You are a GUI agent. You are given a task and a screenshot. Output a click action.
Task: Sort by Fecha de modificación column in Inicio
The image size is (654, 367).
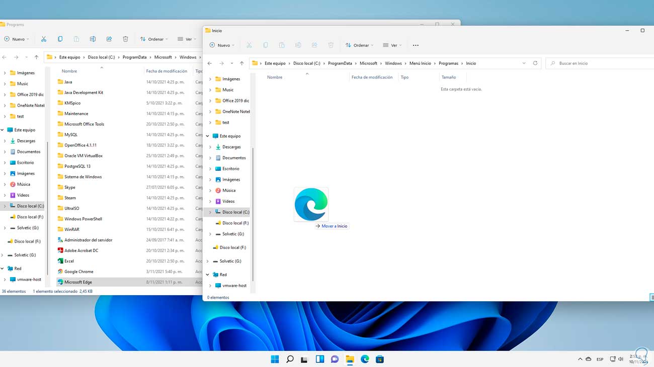(372, 77)
